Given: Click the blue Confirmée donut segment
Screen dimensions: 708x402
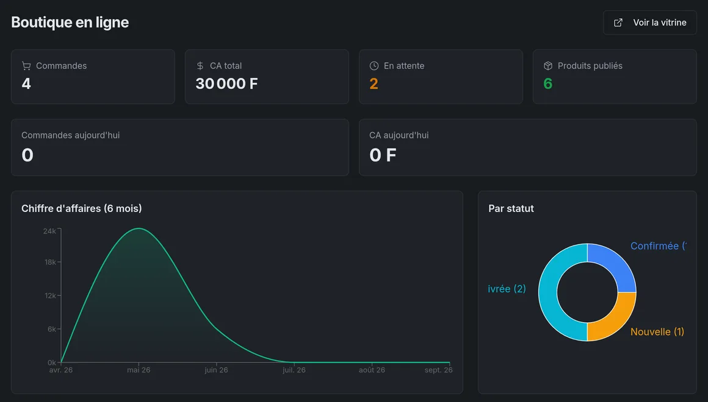Looking at the screenshot, I should point(615,266).
